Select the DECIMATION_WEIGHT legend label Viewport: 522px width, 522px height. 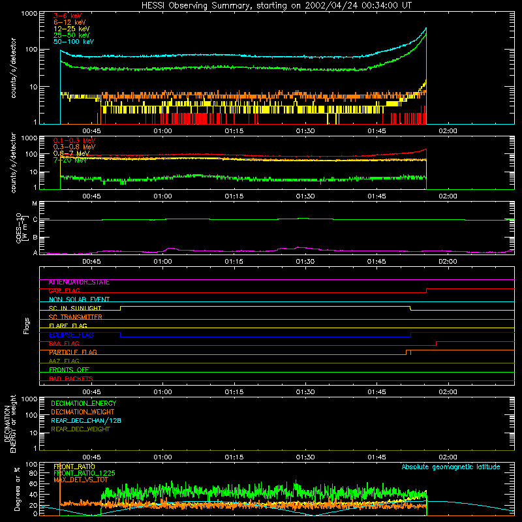point(83,412)
